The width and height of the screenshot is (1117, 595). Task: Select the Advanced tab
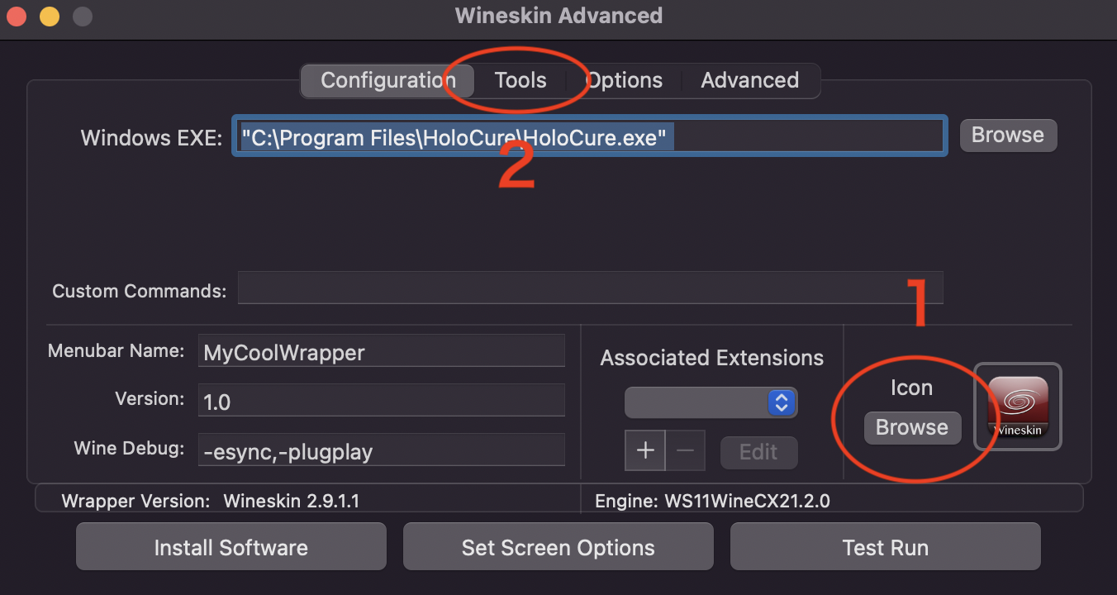click(x=750, y=80)
